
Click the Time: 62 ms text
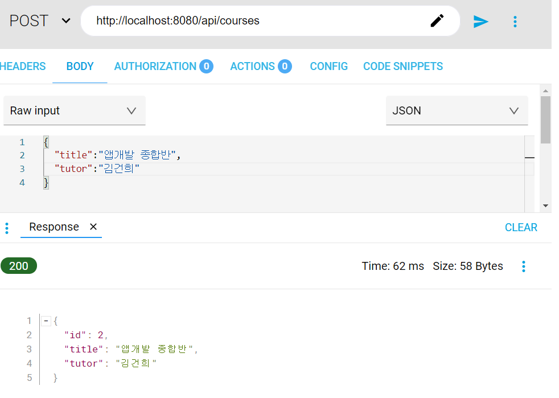(393, 266)
